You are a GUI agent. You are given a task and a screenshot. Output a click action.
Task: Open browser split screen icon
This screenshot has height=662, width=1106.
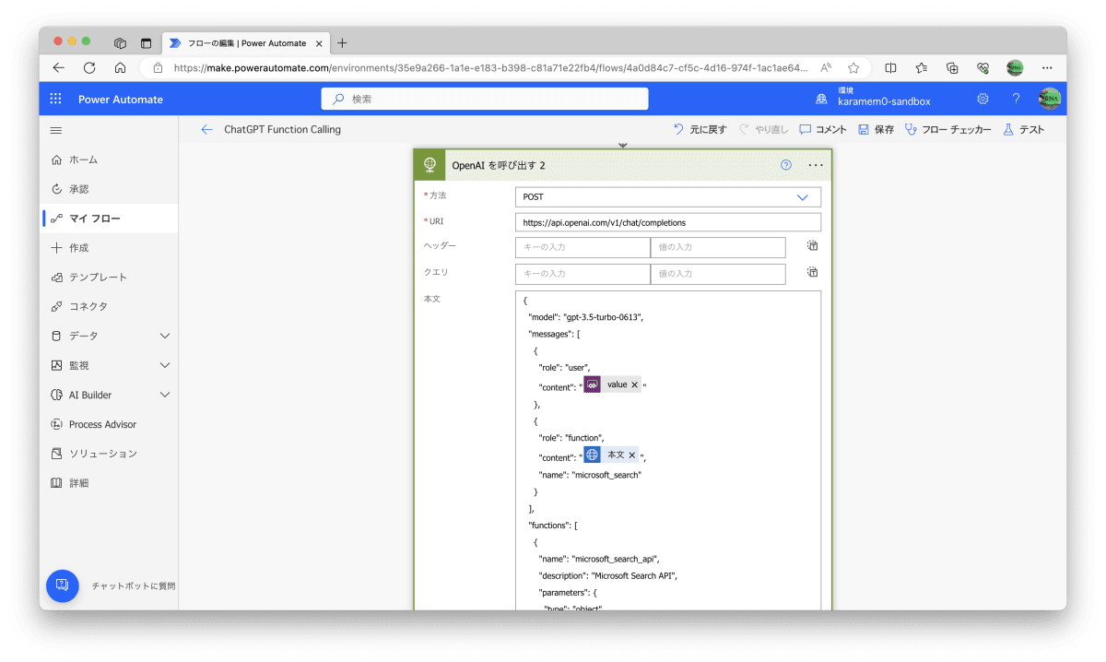[890, 67]
